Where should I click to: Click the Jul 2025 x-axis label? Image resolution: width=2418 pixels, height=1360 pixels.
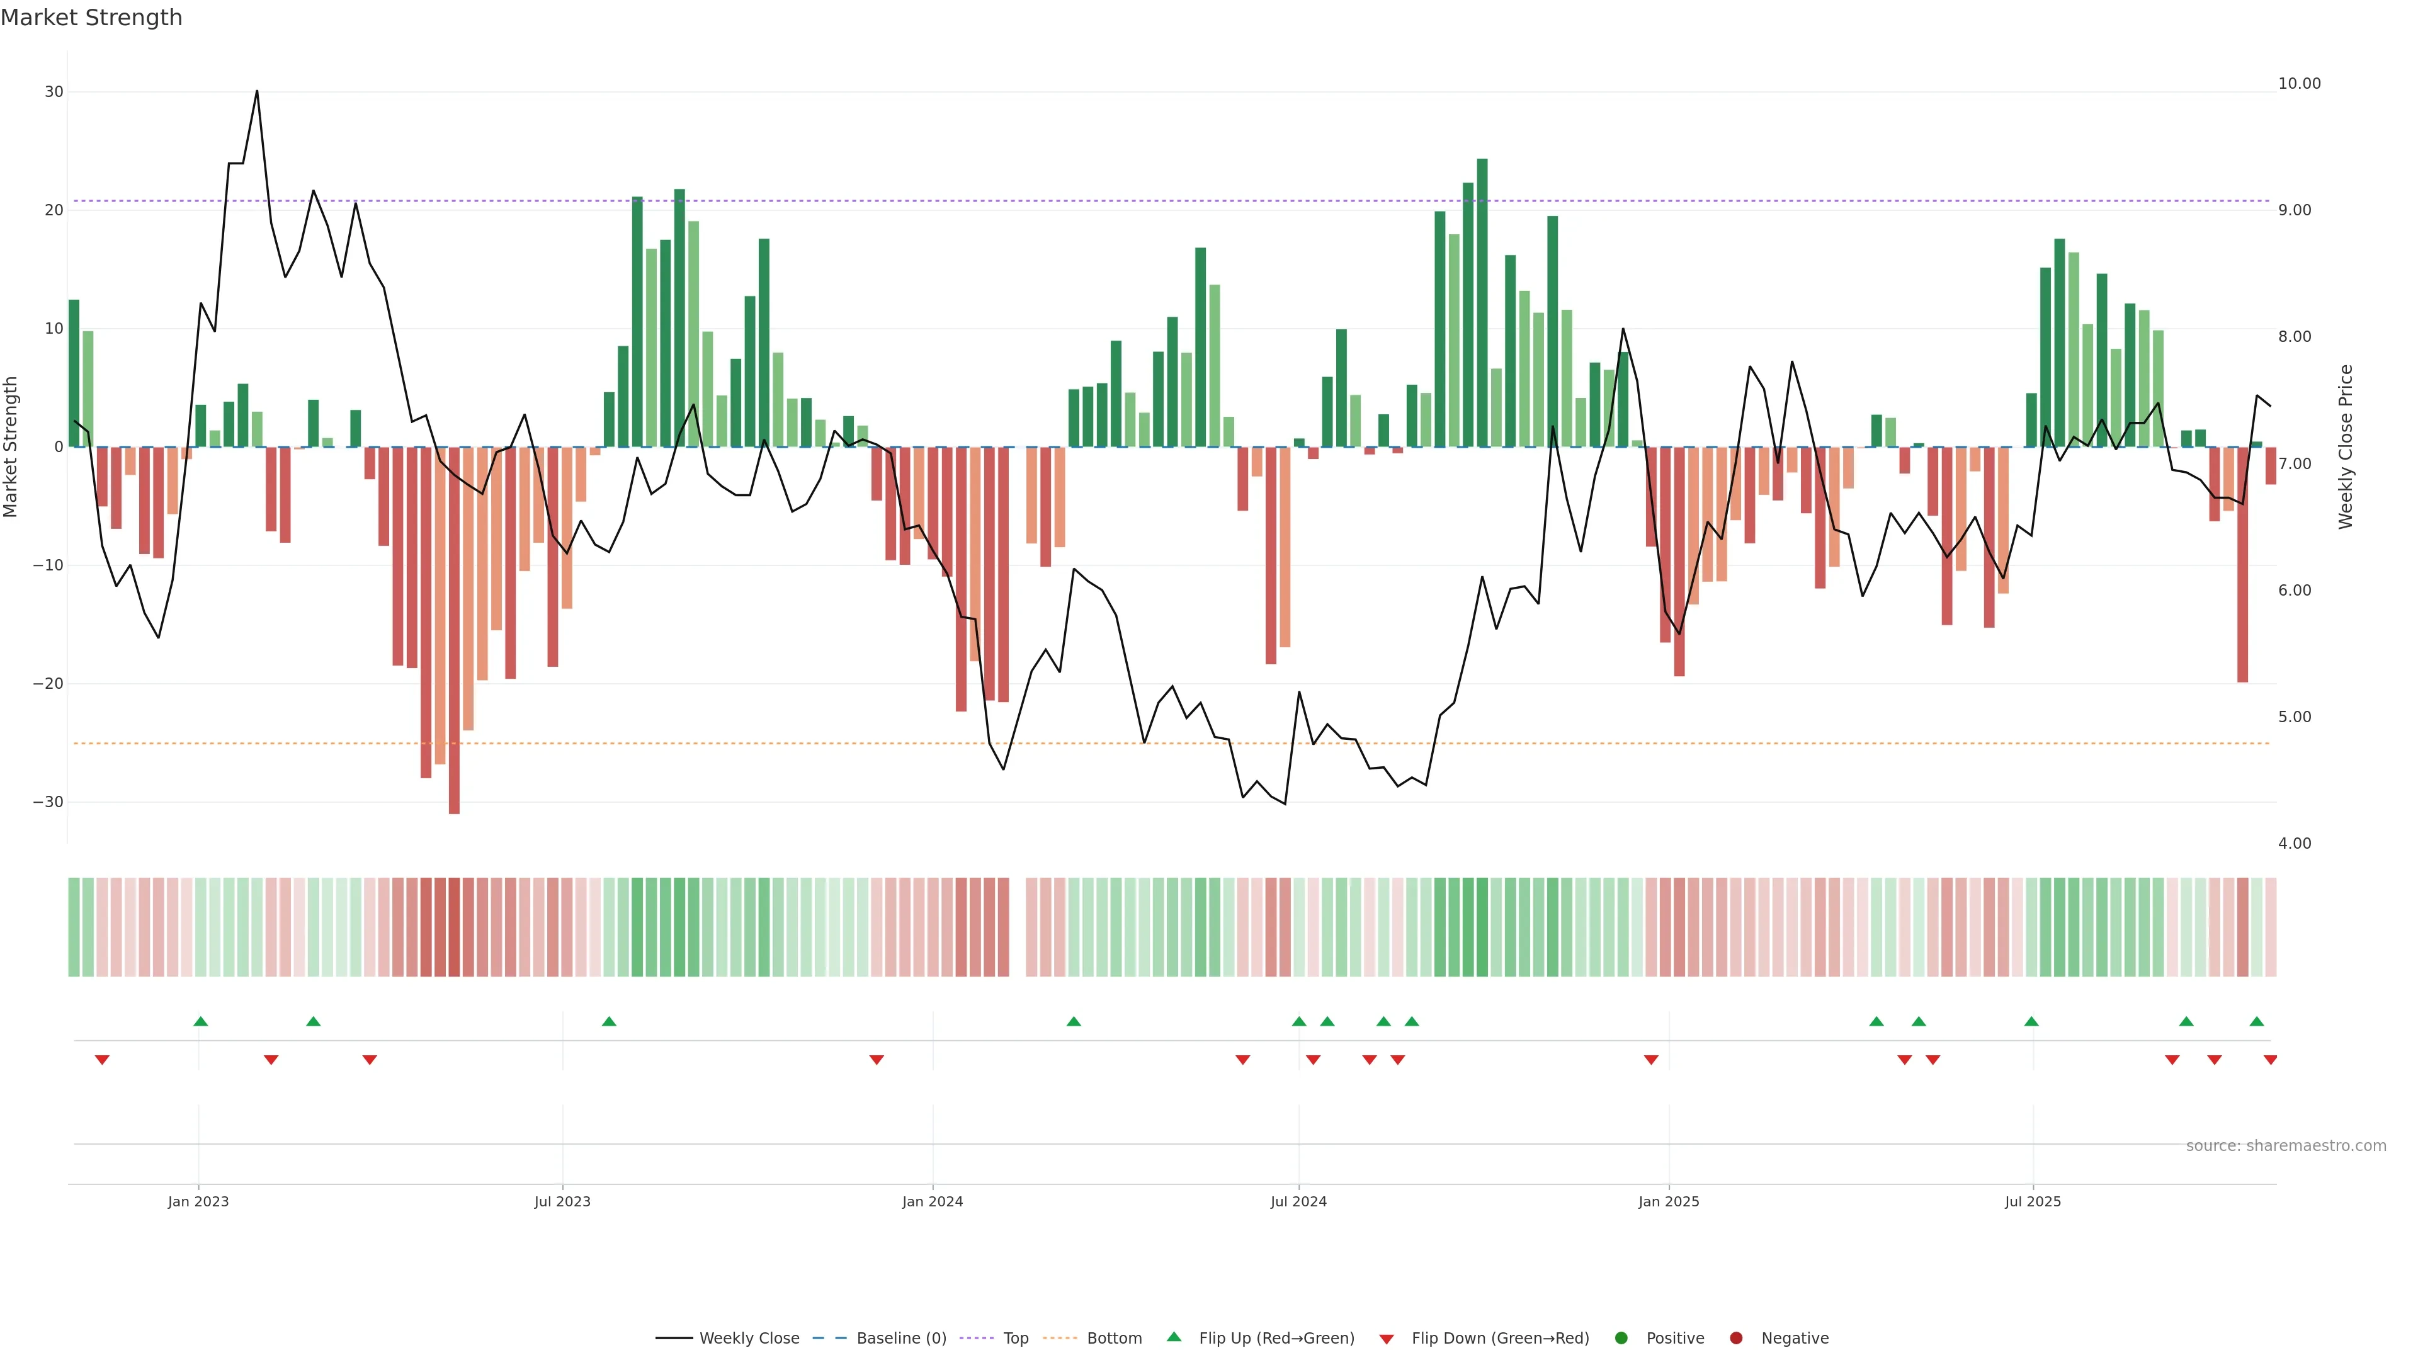(2032, 1201)
